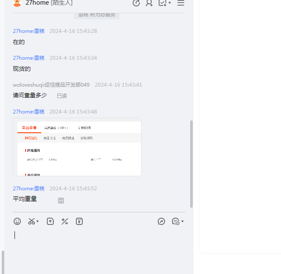
Task: Open the hamburger menu in chat header
Action: [x=181, y=3]
